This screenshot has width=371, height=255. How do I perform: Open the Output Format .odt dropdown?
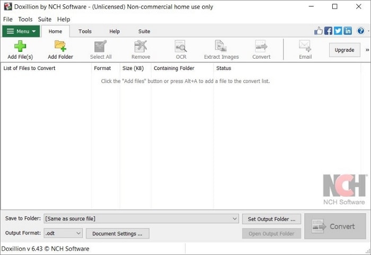pyautogui.click(x=63, y=233)
